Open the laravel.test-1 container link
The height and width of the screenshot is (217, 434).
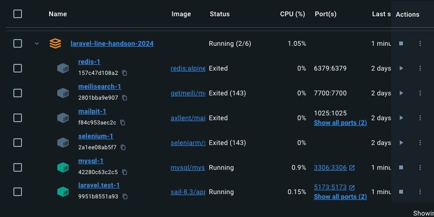pos(99,185)
